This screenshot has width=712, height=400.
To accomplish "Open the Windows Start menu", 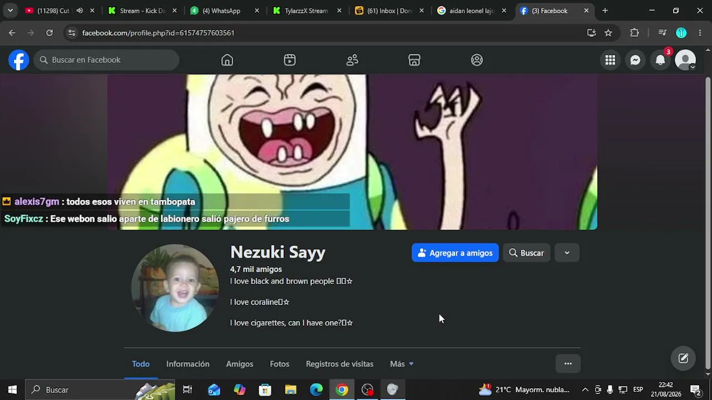I will (x=12, y=389).
